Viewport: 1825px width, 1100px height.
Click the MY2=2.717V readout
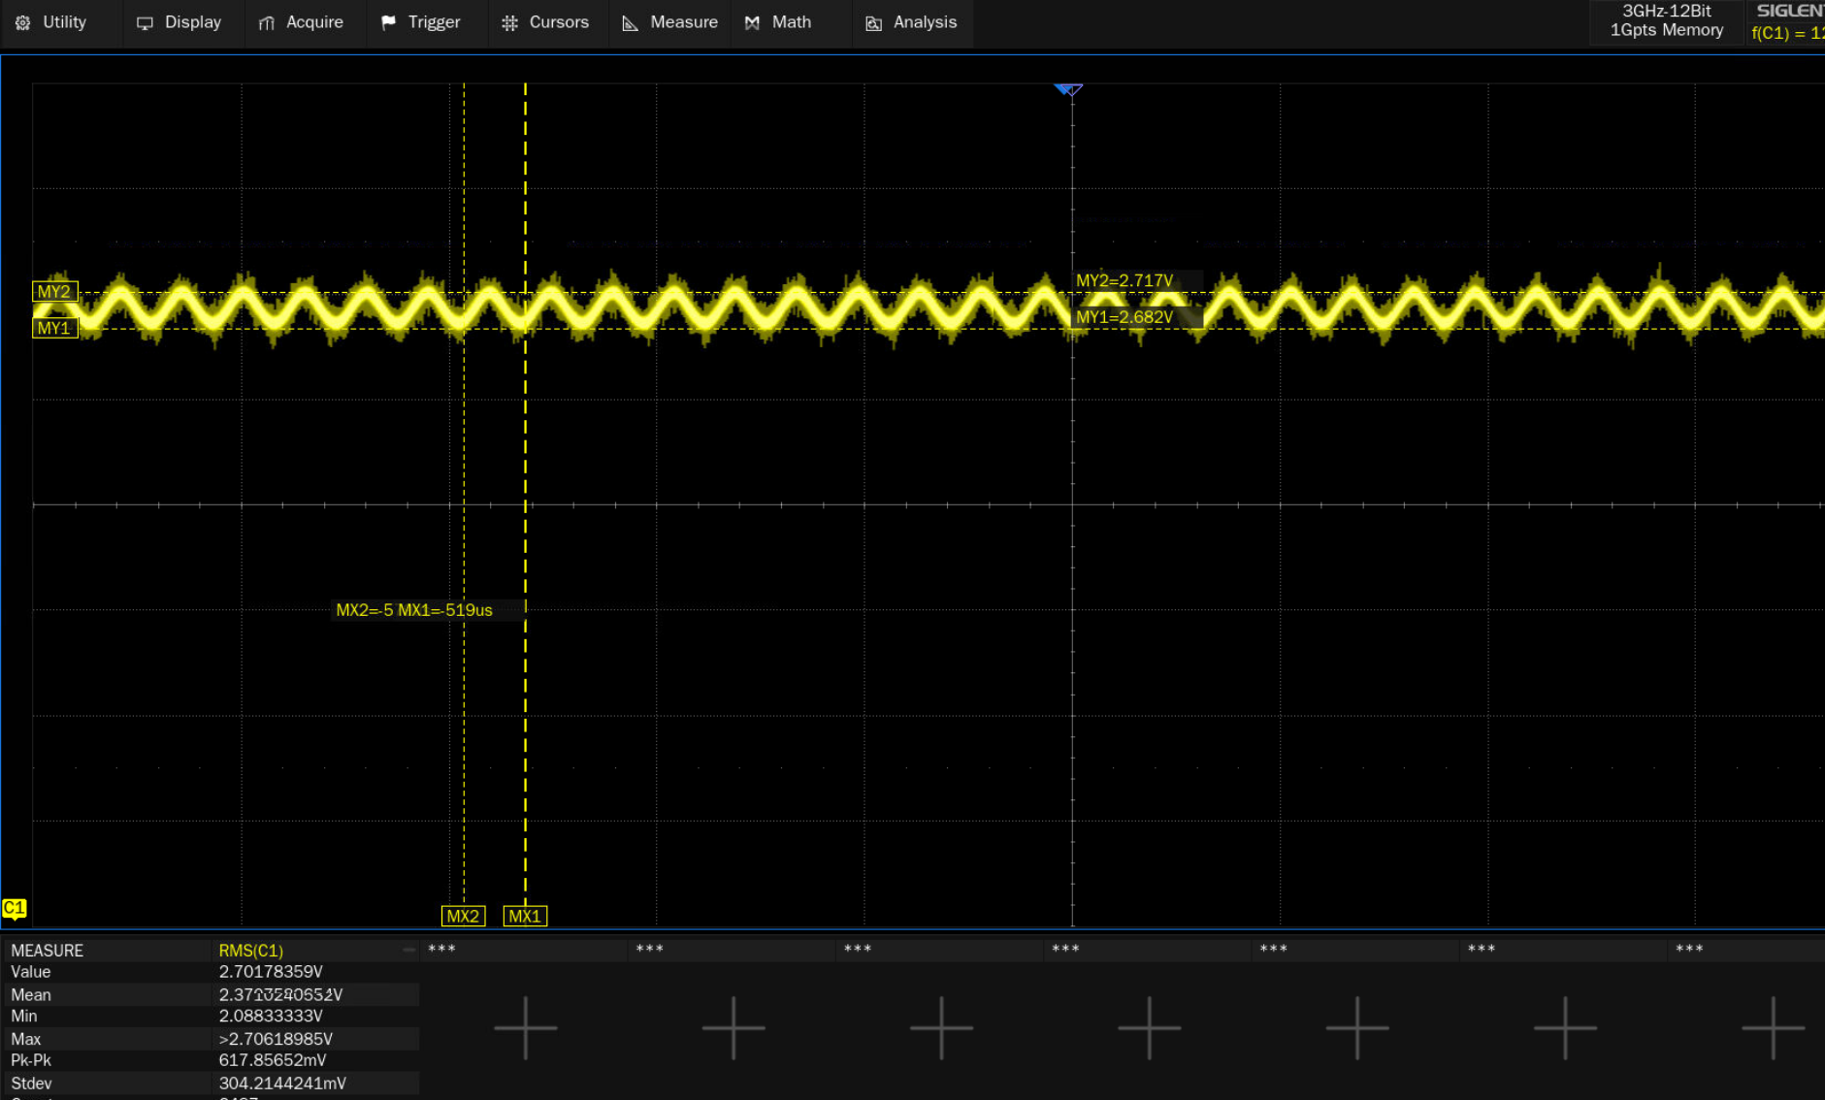[1124, 280]
